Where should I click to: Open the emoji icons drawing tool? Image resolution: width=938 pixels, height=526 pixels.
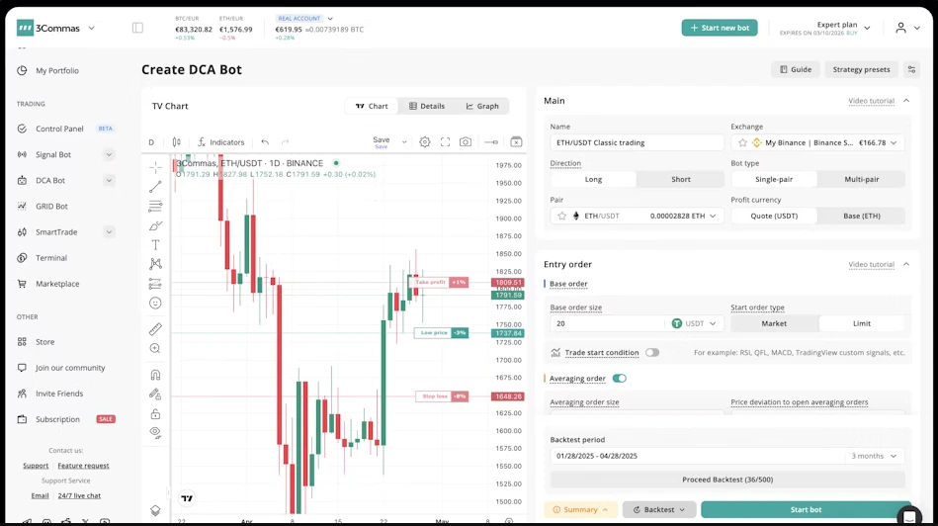pos(155,304)
